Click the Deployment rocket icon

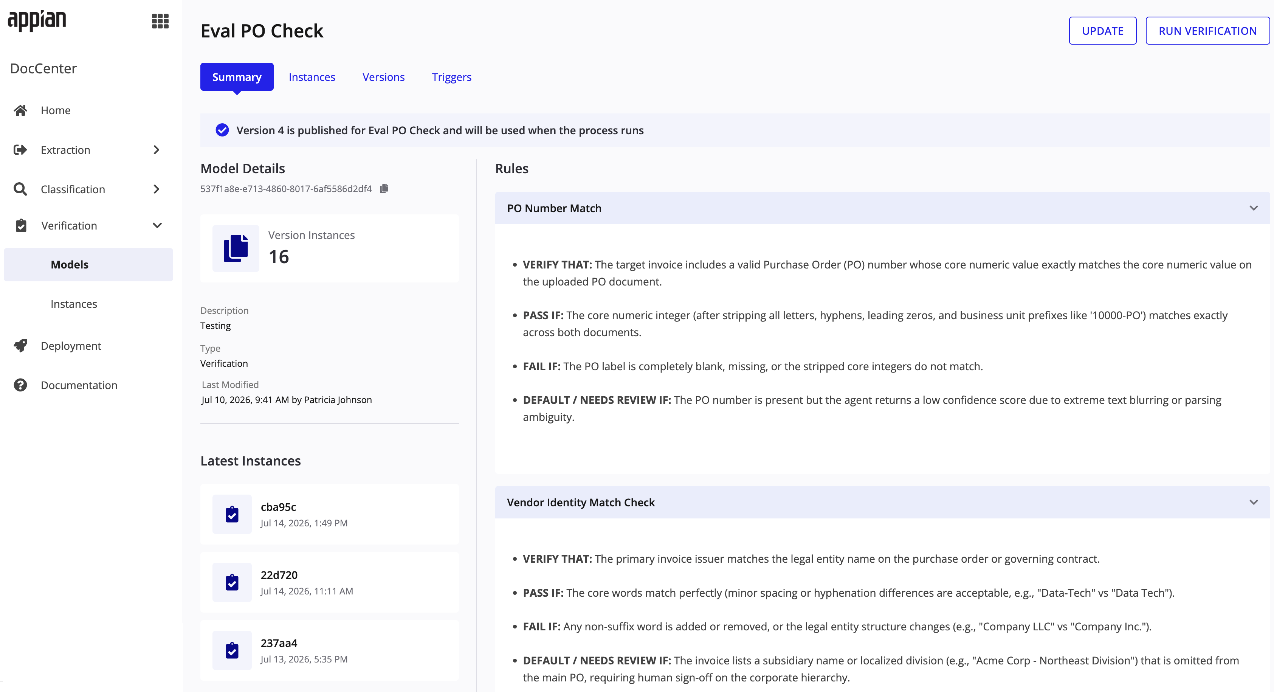pos(20,346)
